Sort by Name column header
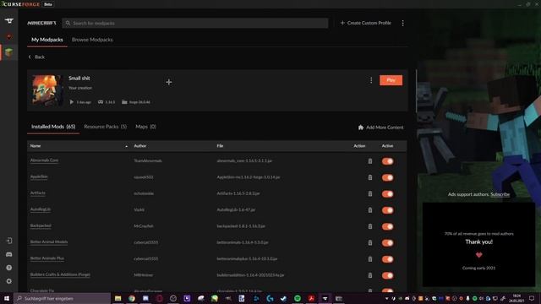The image size is (541, 304). (36, 146)
